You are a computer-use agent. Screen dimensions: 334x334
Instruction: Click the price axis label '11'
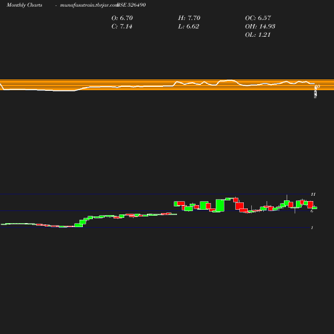point(313,194)
